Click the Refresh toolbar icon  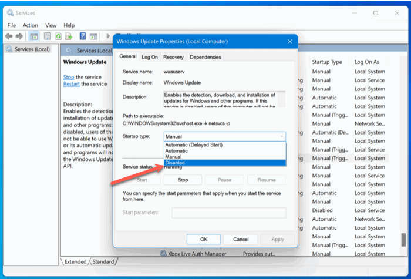point(58,36)
